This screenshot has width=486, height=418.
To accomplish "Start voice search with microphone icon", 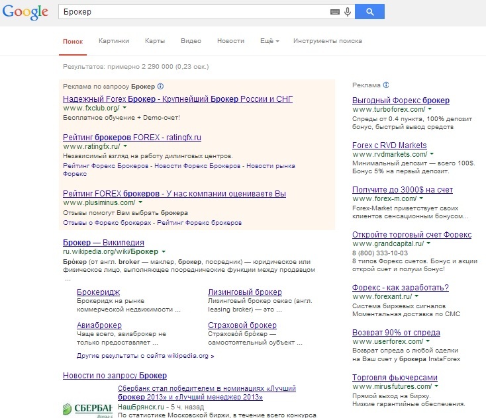I will [348, 12].
